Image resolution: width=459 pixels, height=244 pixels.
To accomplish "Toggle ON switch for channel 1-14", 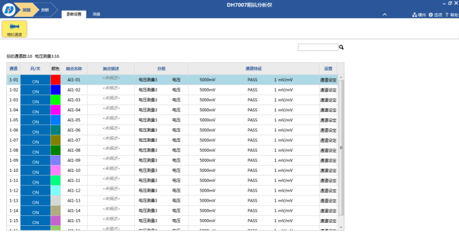I will pos(36,210).
